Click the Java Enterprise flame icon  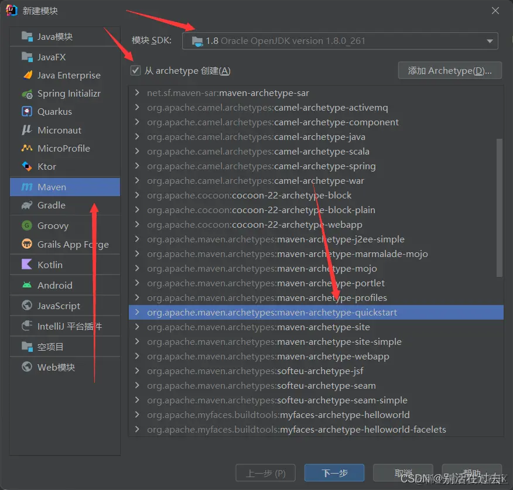(x=28, y=75)
